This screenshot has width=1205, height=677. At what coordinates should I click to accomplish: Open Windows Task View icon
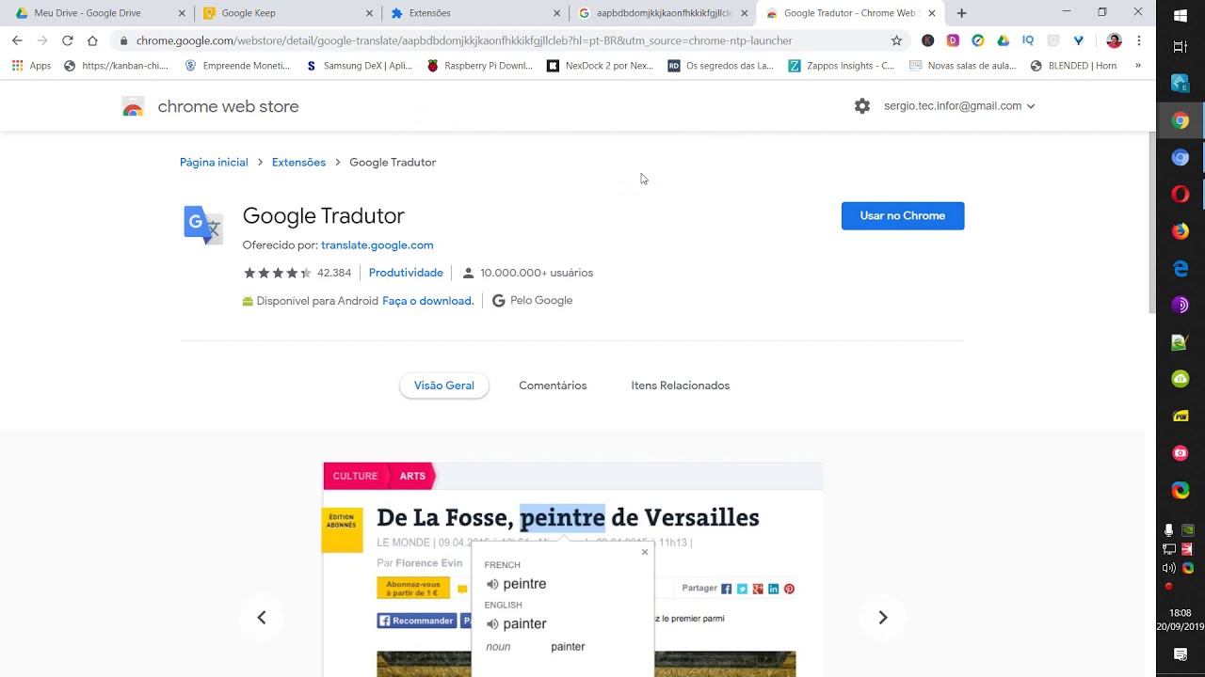1181,47
